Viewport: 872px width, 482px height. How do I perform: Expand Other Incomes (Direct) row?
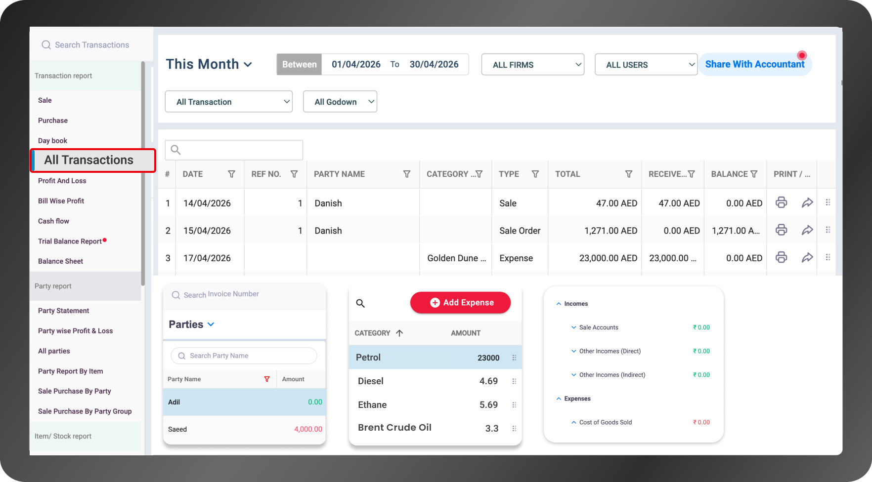coord(573,351)
